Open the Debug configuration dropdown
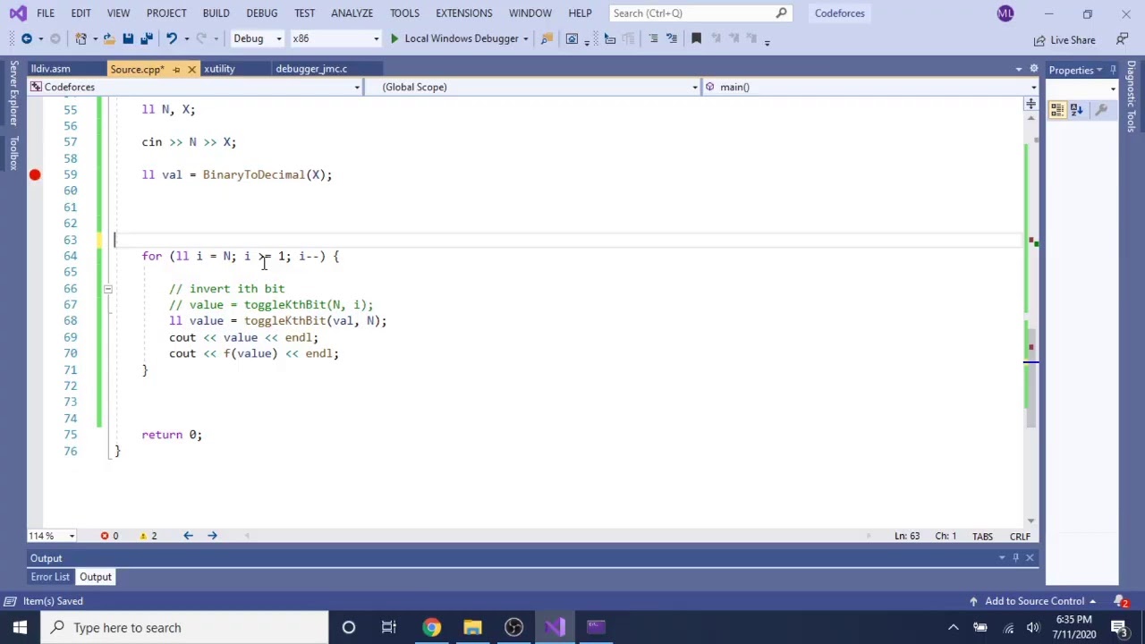1145x644 pixels. [258, 38]
